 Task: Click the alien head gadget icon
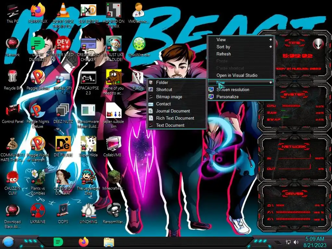318,44
